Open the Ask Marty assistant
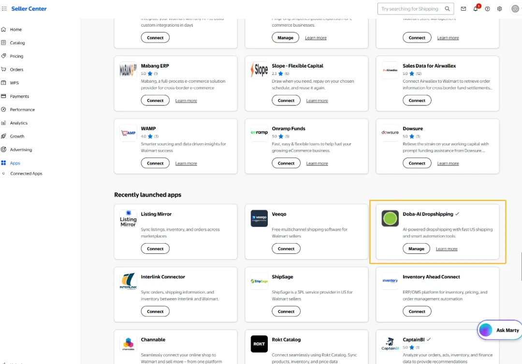Image resolution: width=522 pixels, height=364 pixels. pyautogui.click(x=499, y=330)
